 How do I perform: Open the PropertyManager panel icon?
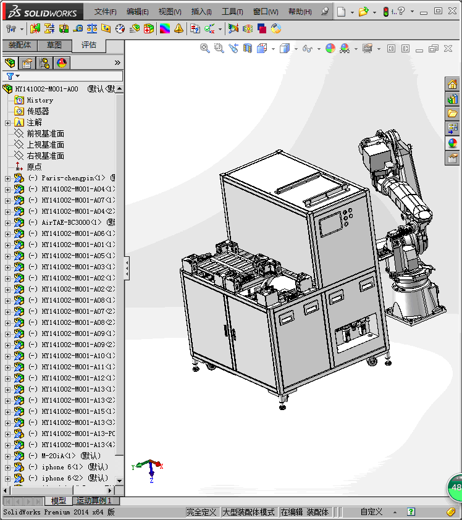[27, 63]
